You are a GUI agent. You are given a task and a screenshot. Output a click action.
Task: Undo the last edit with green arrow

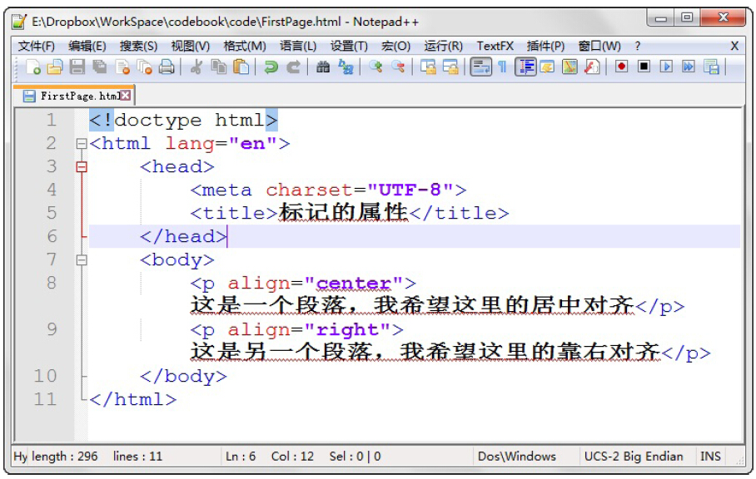[x=271, y=67]
